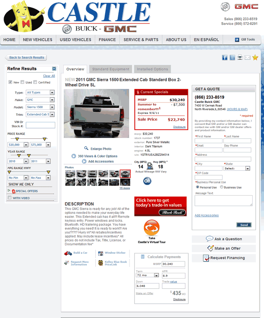264x318 pixels.
Task: Click the Calculate Payments calculator icon
Action: (143, 257)
